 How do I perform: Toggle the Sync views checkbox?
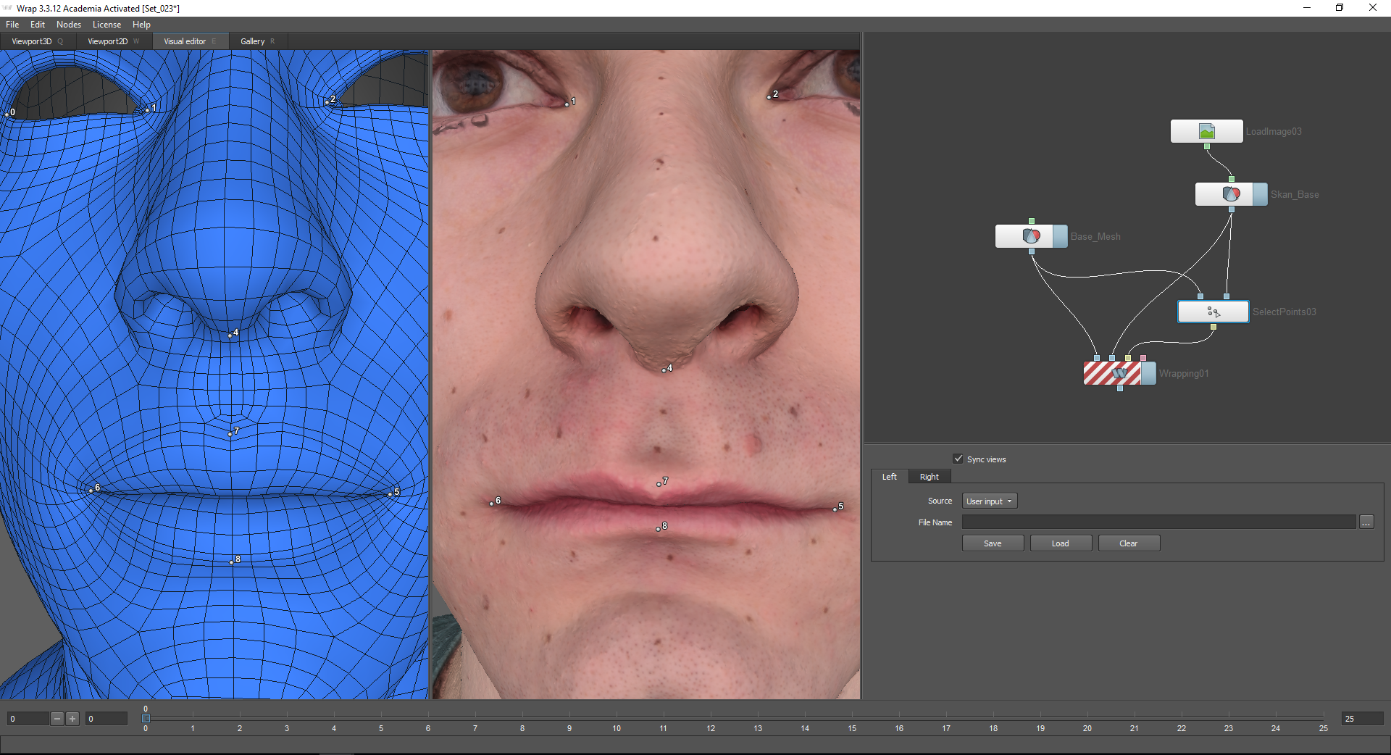pyautogui.click(x=958, y=459)
